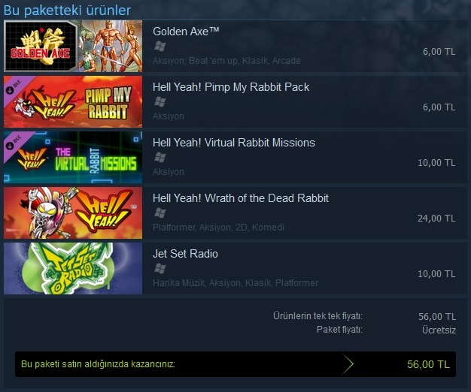Click the green arrow in the savings bar

click(x=348, y=364)
